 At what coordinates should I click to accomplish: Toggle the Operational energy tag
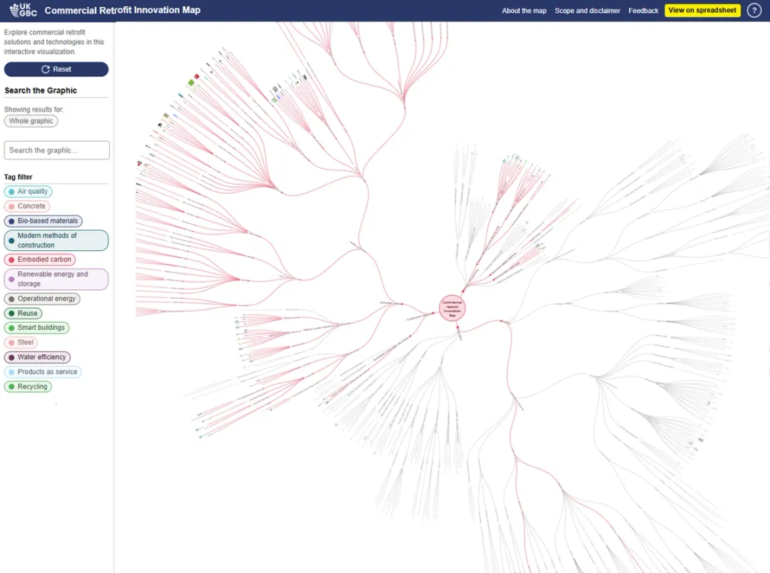click(x=42, y=299)
